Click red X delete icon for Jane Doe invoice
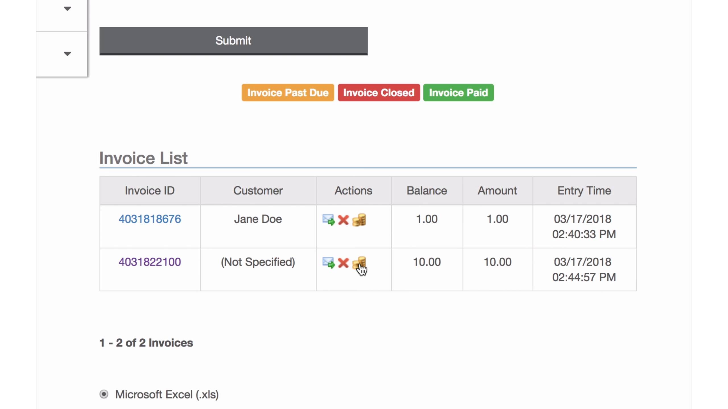The height and width of the screenshot is (409, 728). [x=343, y=220]
